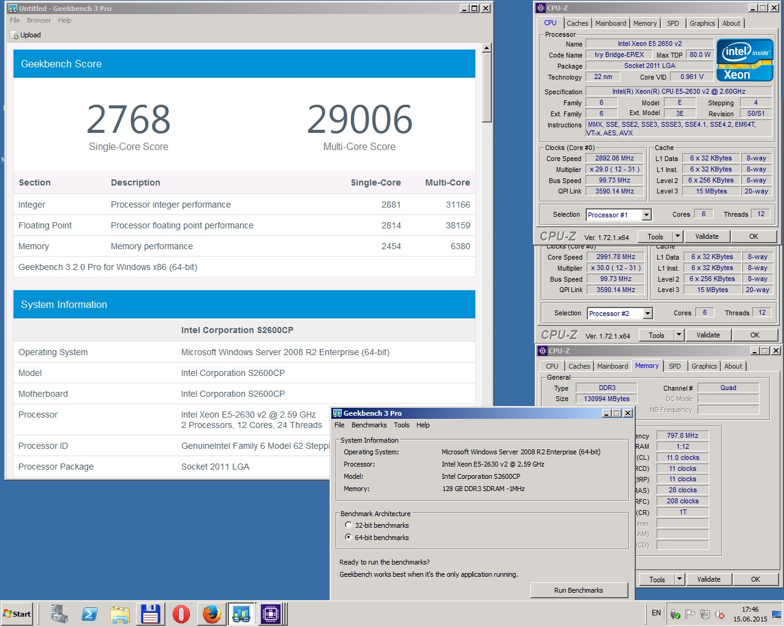Open Graphics tab in top CPU-Z window
The image size is (784, 627).
coord(702,23)
